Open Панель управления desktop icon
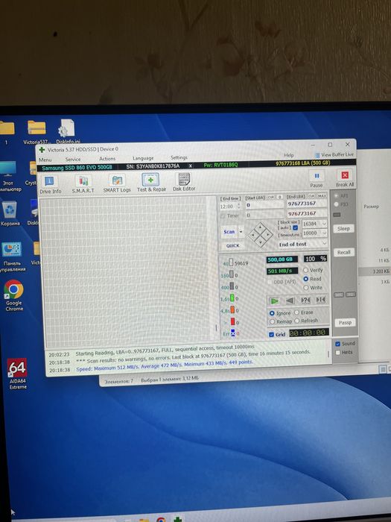The image size is (391, 522). coord(11,250)
